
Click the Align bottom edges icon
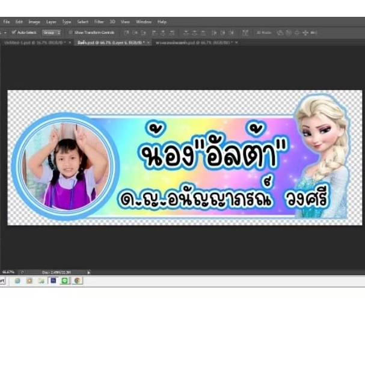click(x=143, y=33)
